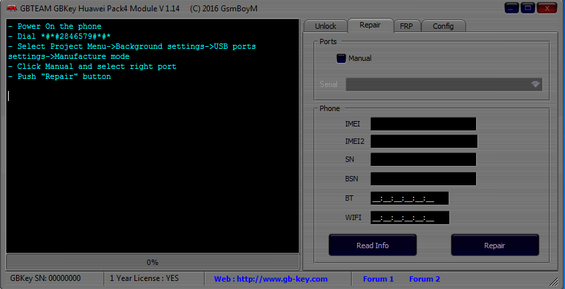The width and height of the screenshot is (565, 289).
Task: Enable the Manual port checkbox
Action: 341,58
